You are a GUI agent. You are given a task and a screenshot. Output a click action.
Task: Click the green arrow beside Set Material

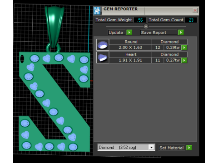click(189, 148)
